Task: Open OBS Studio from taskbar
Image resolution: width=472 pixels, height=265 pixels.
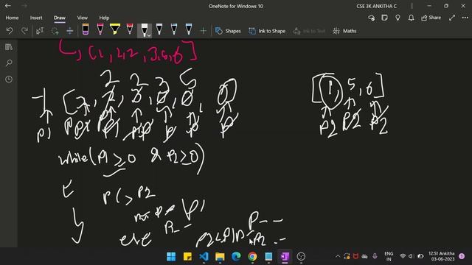Action: tap(301, 256)
